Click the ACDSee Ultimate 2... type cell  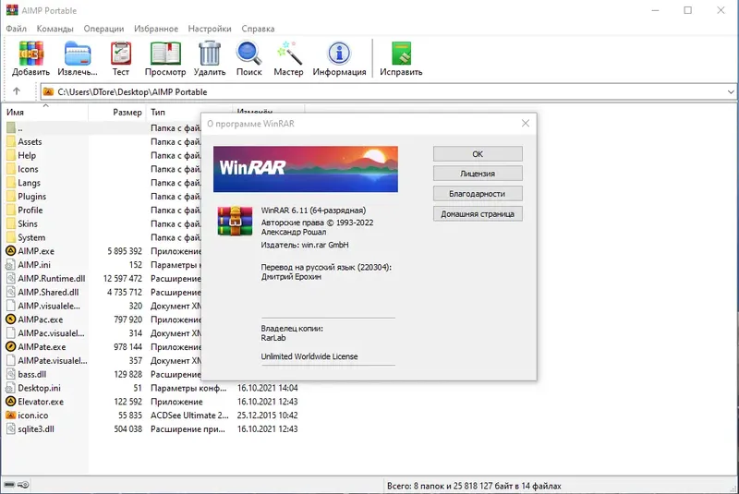tap(189, 416)
